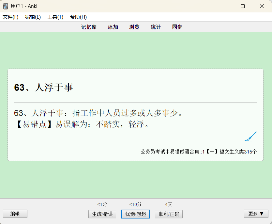The height and width of the screenshot is (224, 272).
Task: Click 同步 to sync
Action: [x=177, y=27]
